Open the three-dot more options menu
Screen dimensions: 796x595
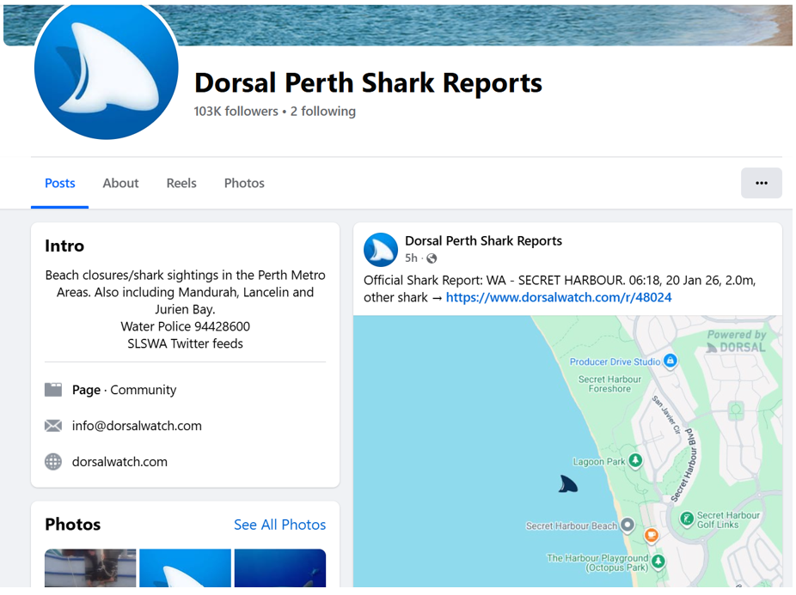pos(761,183)
